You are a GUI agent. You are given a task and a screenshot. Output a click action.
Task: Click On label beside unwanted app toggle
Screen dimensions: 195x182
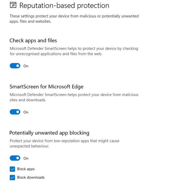(x=26, y=158)
